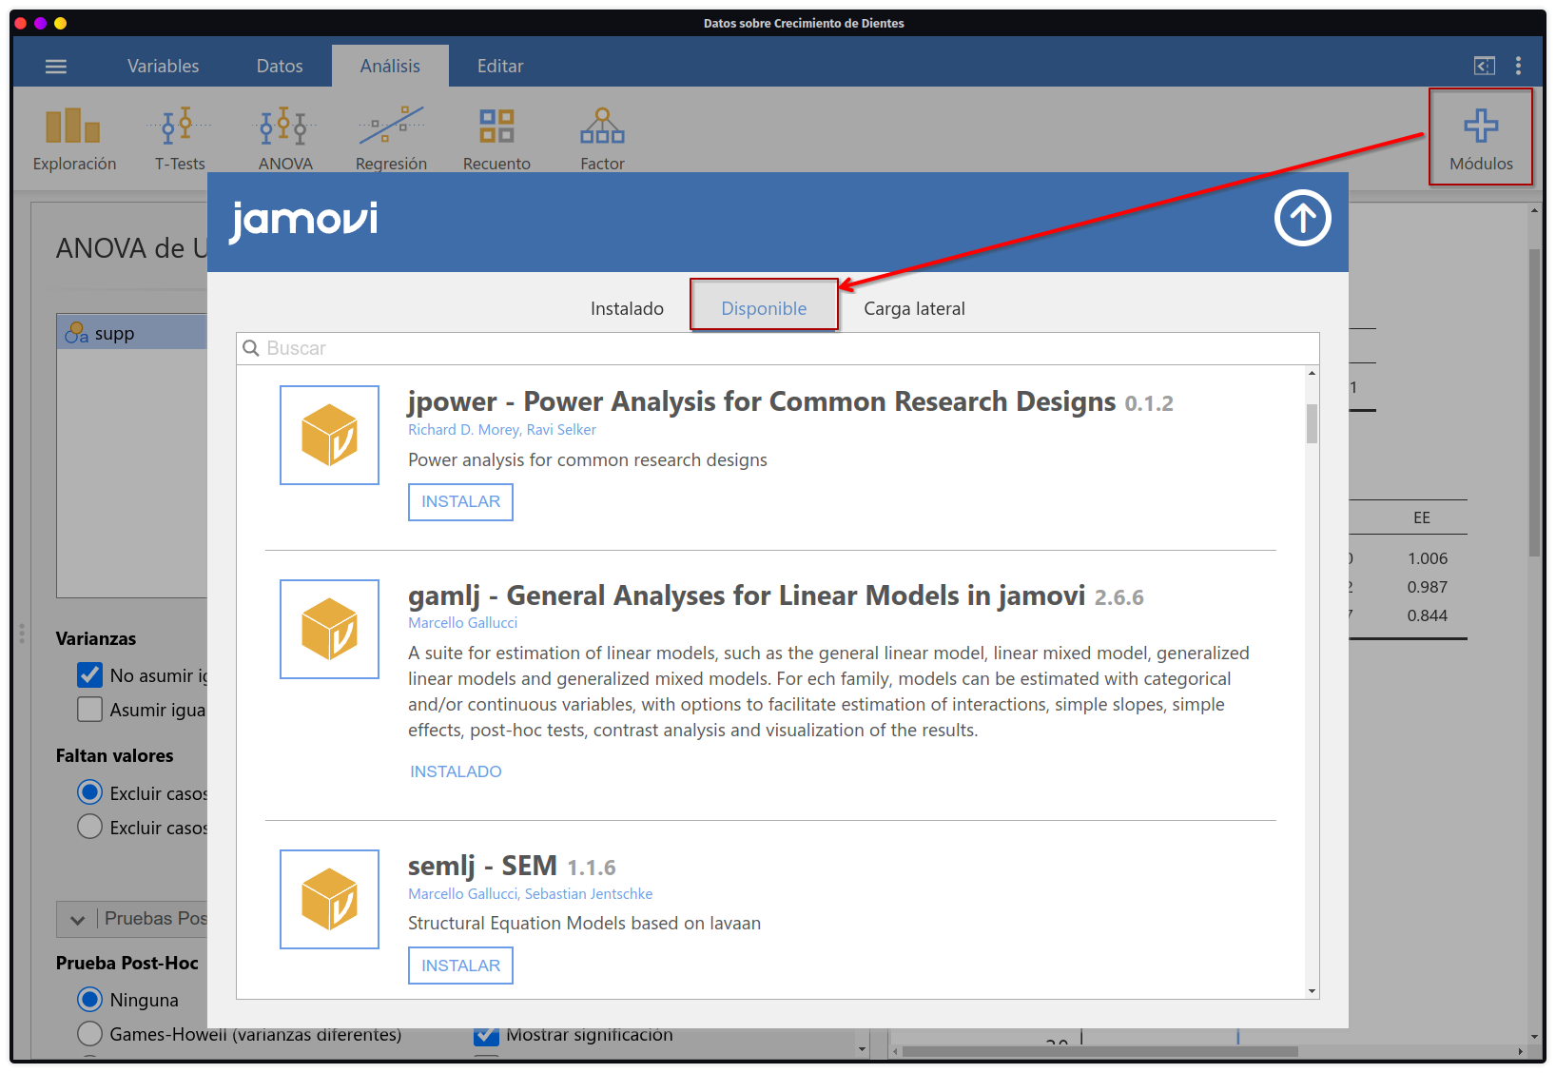Click the panel divider drag handle dots

coord(21,634)
